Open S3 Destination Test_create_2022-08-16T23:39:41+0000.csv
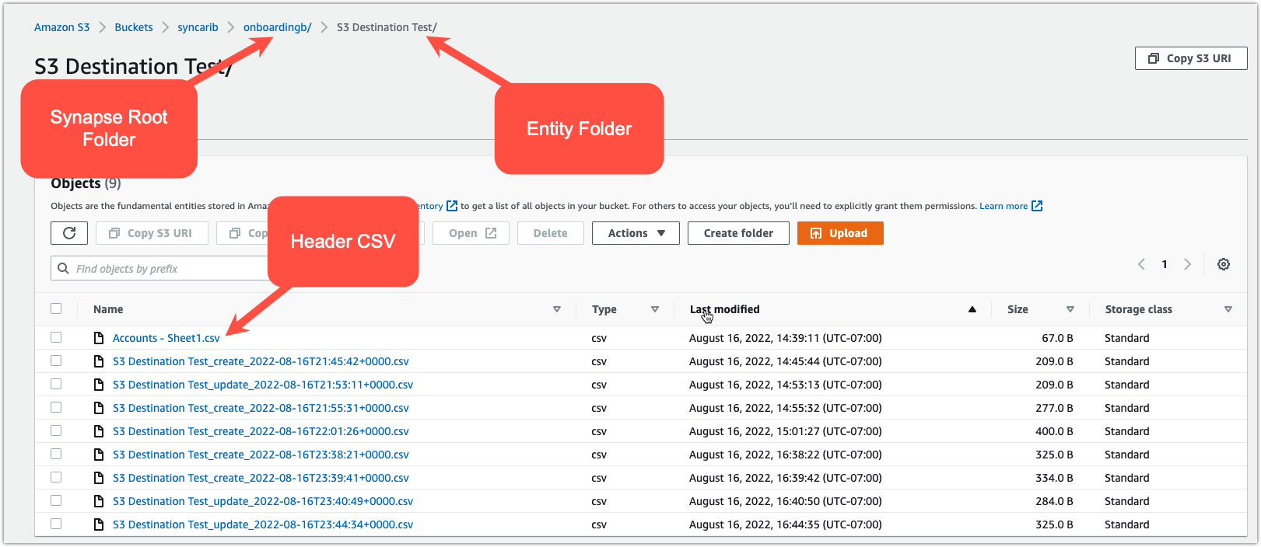1261x547 pixels. (x=261, y=478)
